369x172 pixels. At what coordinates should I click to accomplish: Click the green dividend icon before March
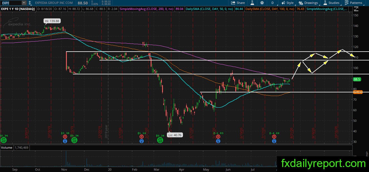[x=160, y=140]
